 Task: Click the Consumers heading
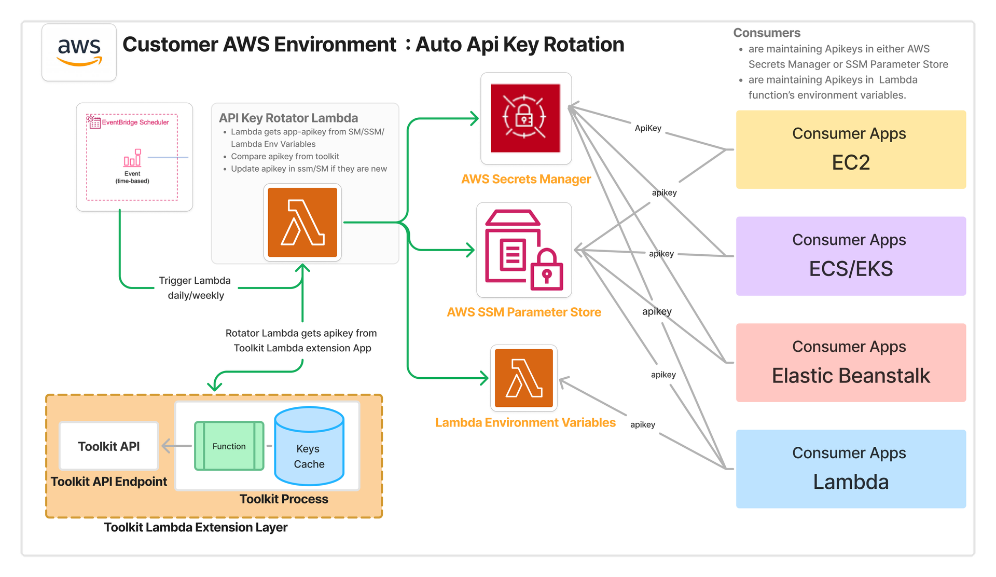click(x=767, y=33)
